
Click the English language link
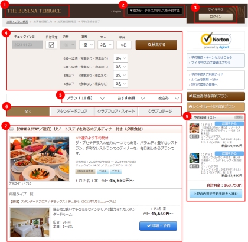116,11
